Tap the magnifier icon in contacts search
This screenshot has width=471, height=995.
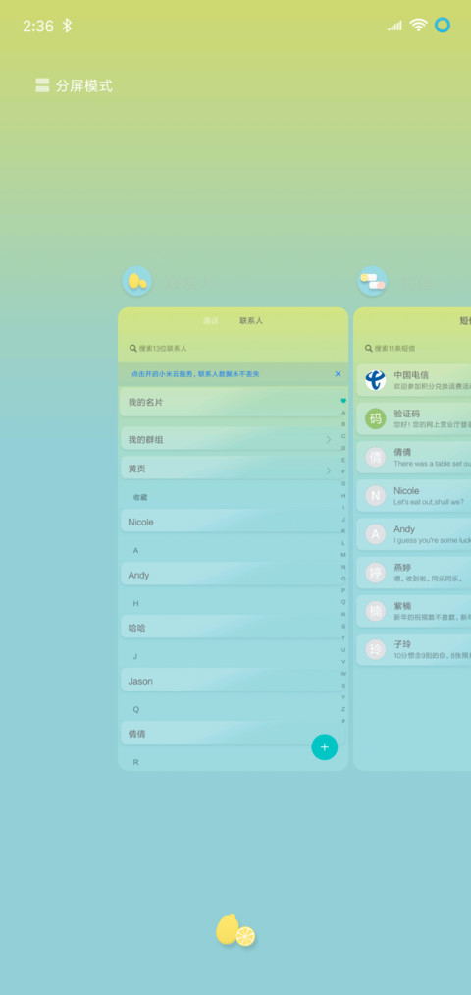pyautogui.click(x=133, y=349)
